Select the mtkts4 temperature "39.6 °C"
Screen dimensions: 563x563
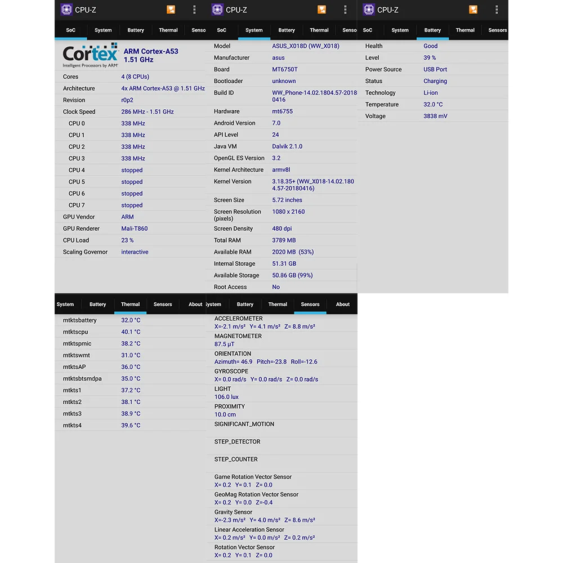click(x=131, y=425)
